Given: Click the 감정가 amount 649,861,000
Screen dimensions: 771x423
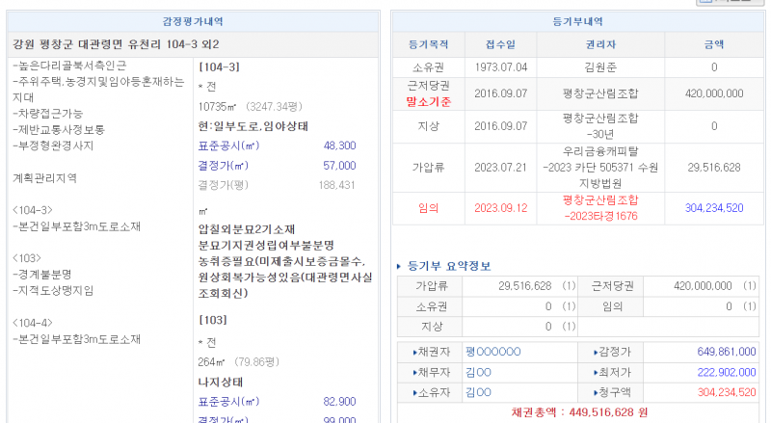Looking at the screenshot, I should click(x=719, y=353).
